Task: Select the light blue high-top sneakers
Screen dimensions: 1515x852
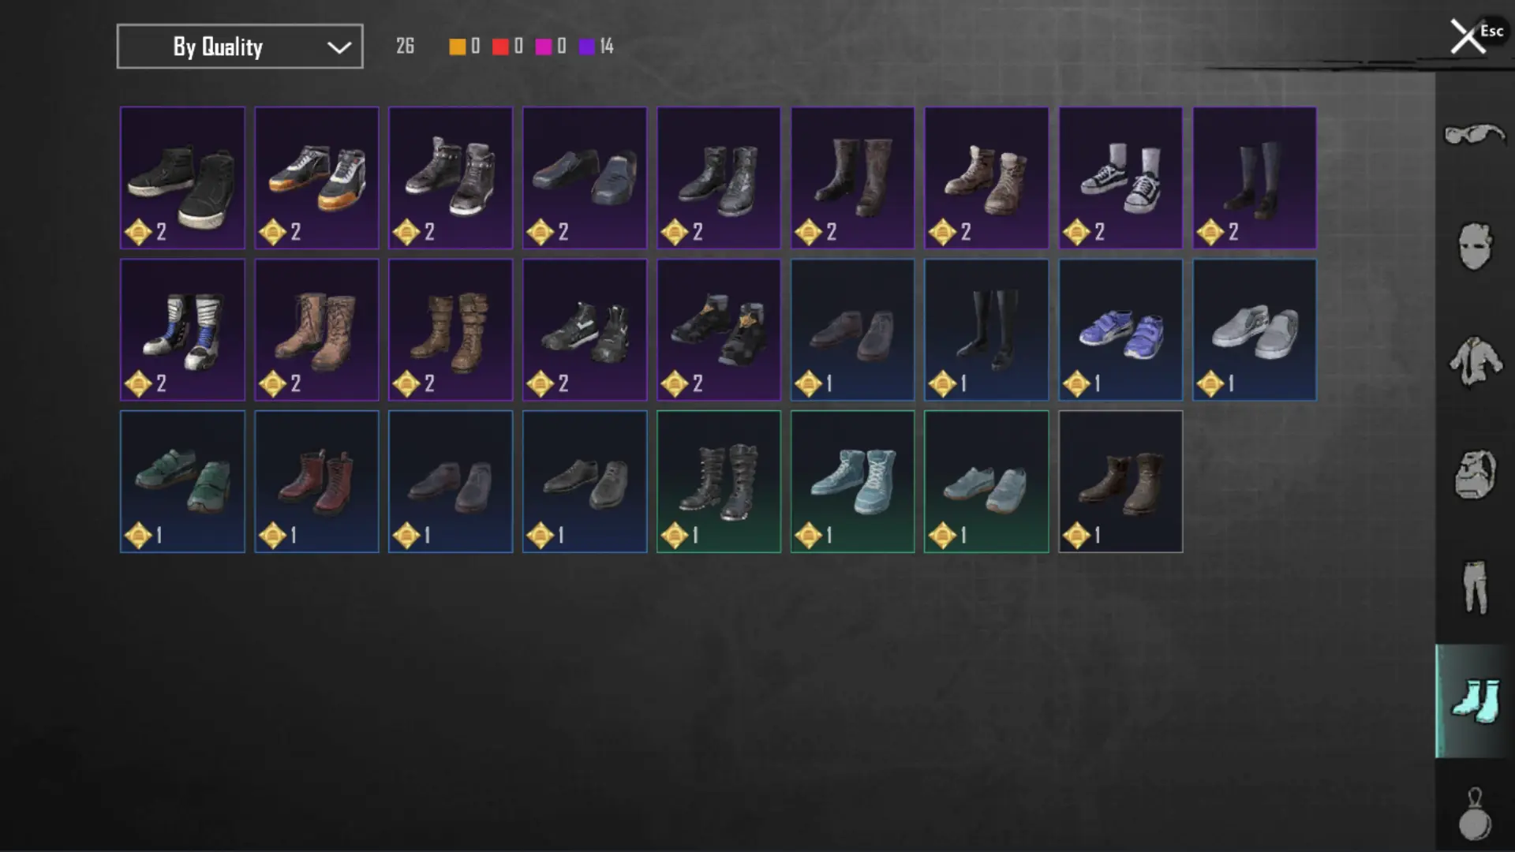Action: [x=852, y=481]
